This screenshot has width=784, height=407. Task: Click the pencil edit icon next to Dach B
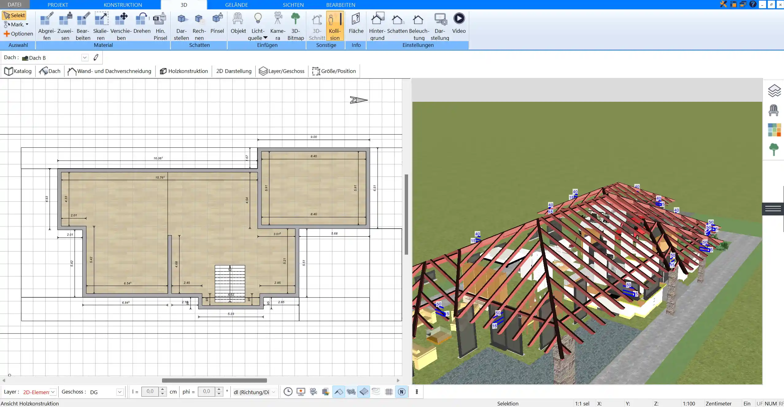click(x=96, y=57)
